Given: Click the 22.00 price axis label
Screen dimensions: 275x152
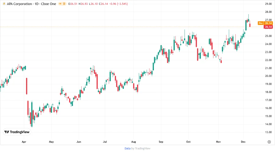Looking at the screenshot, I should (x=268, y=60).
